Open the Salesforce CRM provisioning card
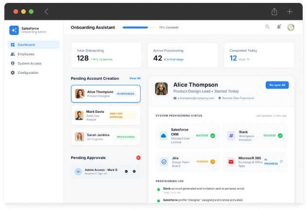 click(x=188, y=136)
